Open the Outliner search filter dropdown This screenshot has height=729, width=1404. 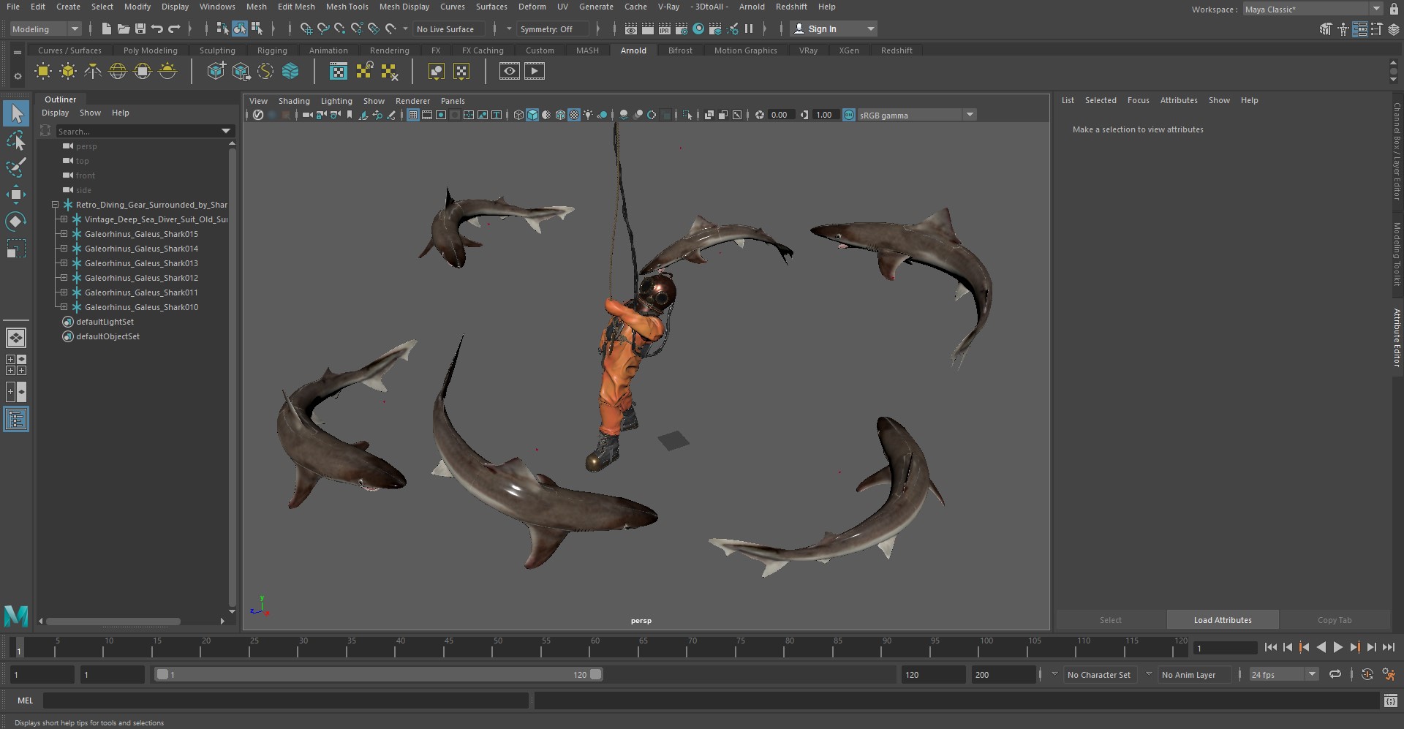point(226,131)
